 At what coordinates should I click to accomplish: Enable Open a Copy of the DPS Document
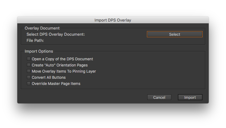click(29, 59)
